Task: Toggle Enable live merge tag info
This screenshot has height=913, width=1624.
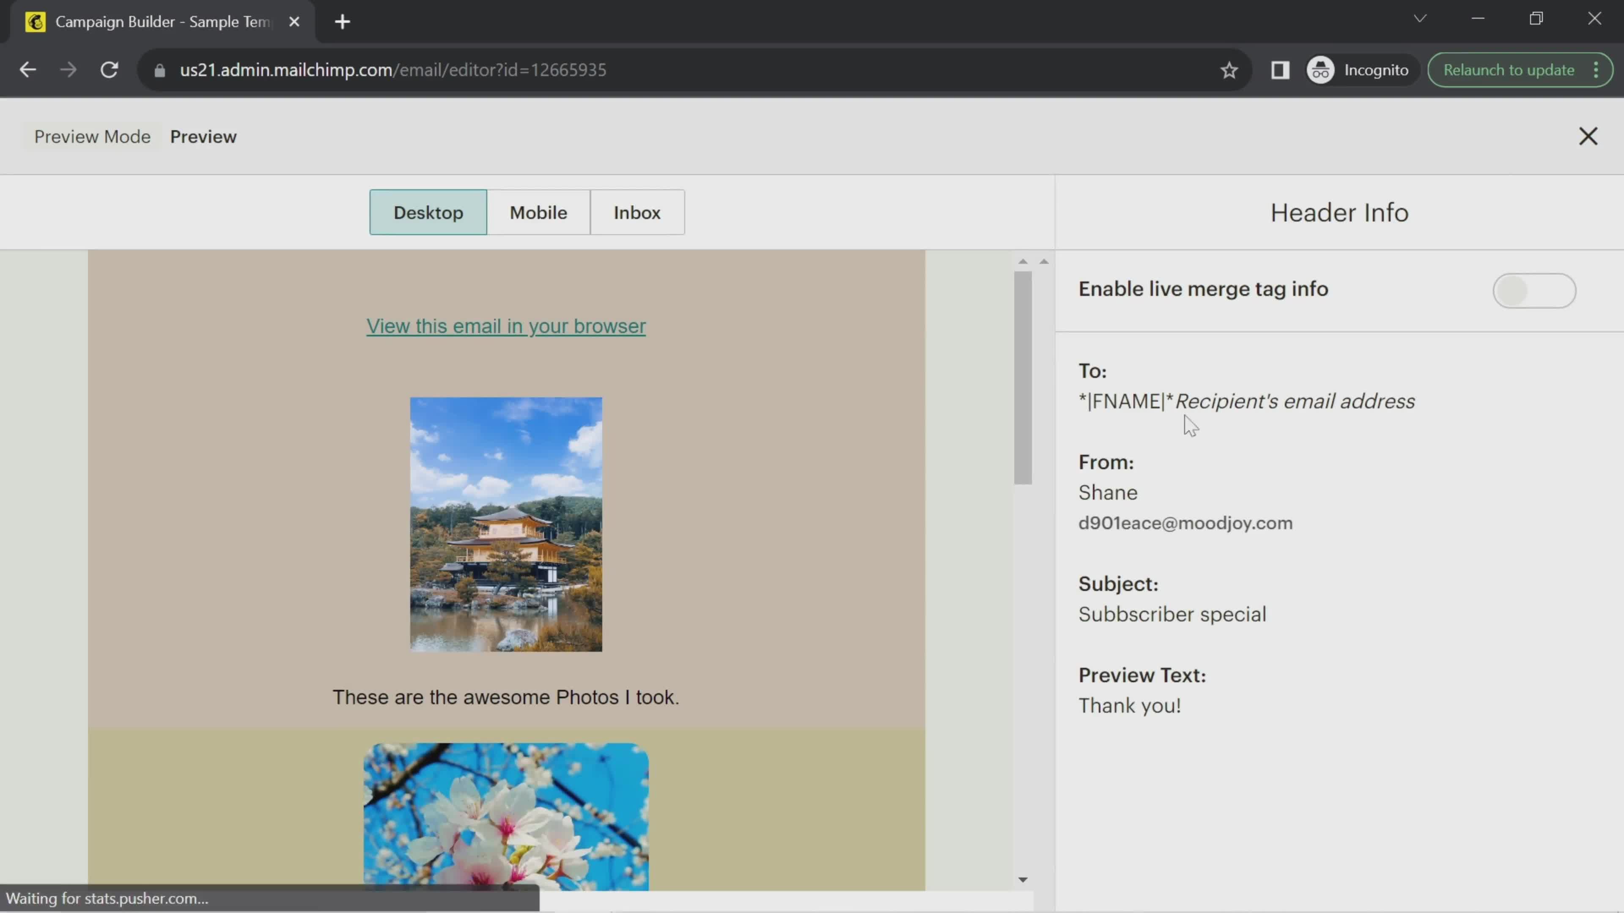Action: [1533, 290]
